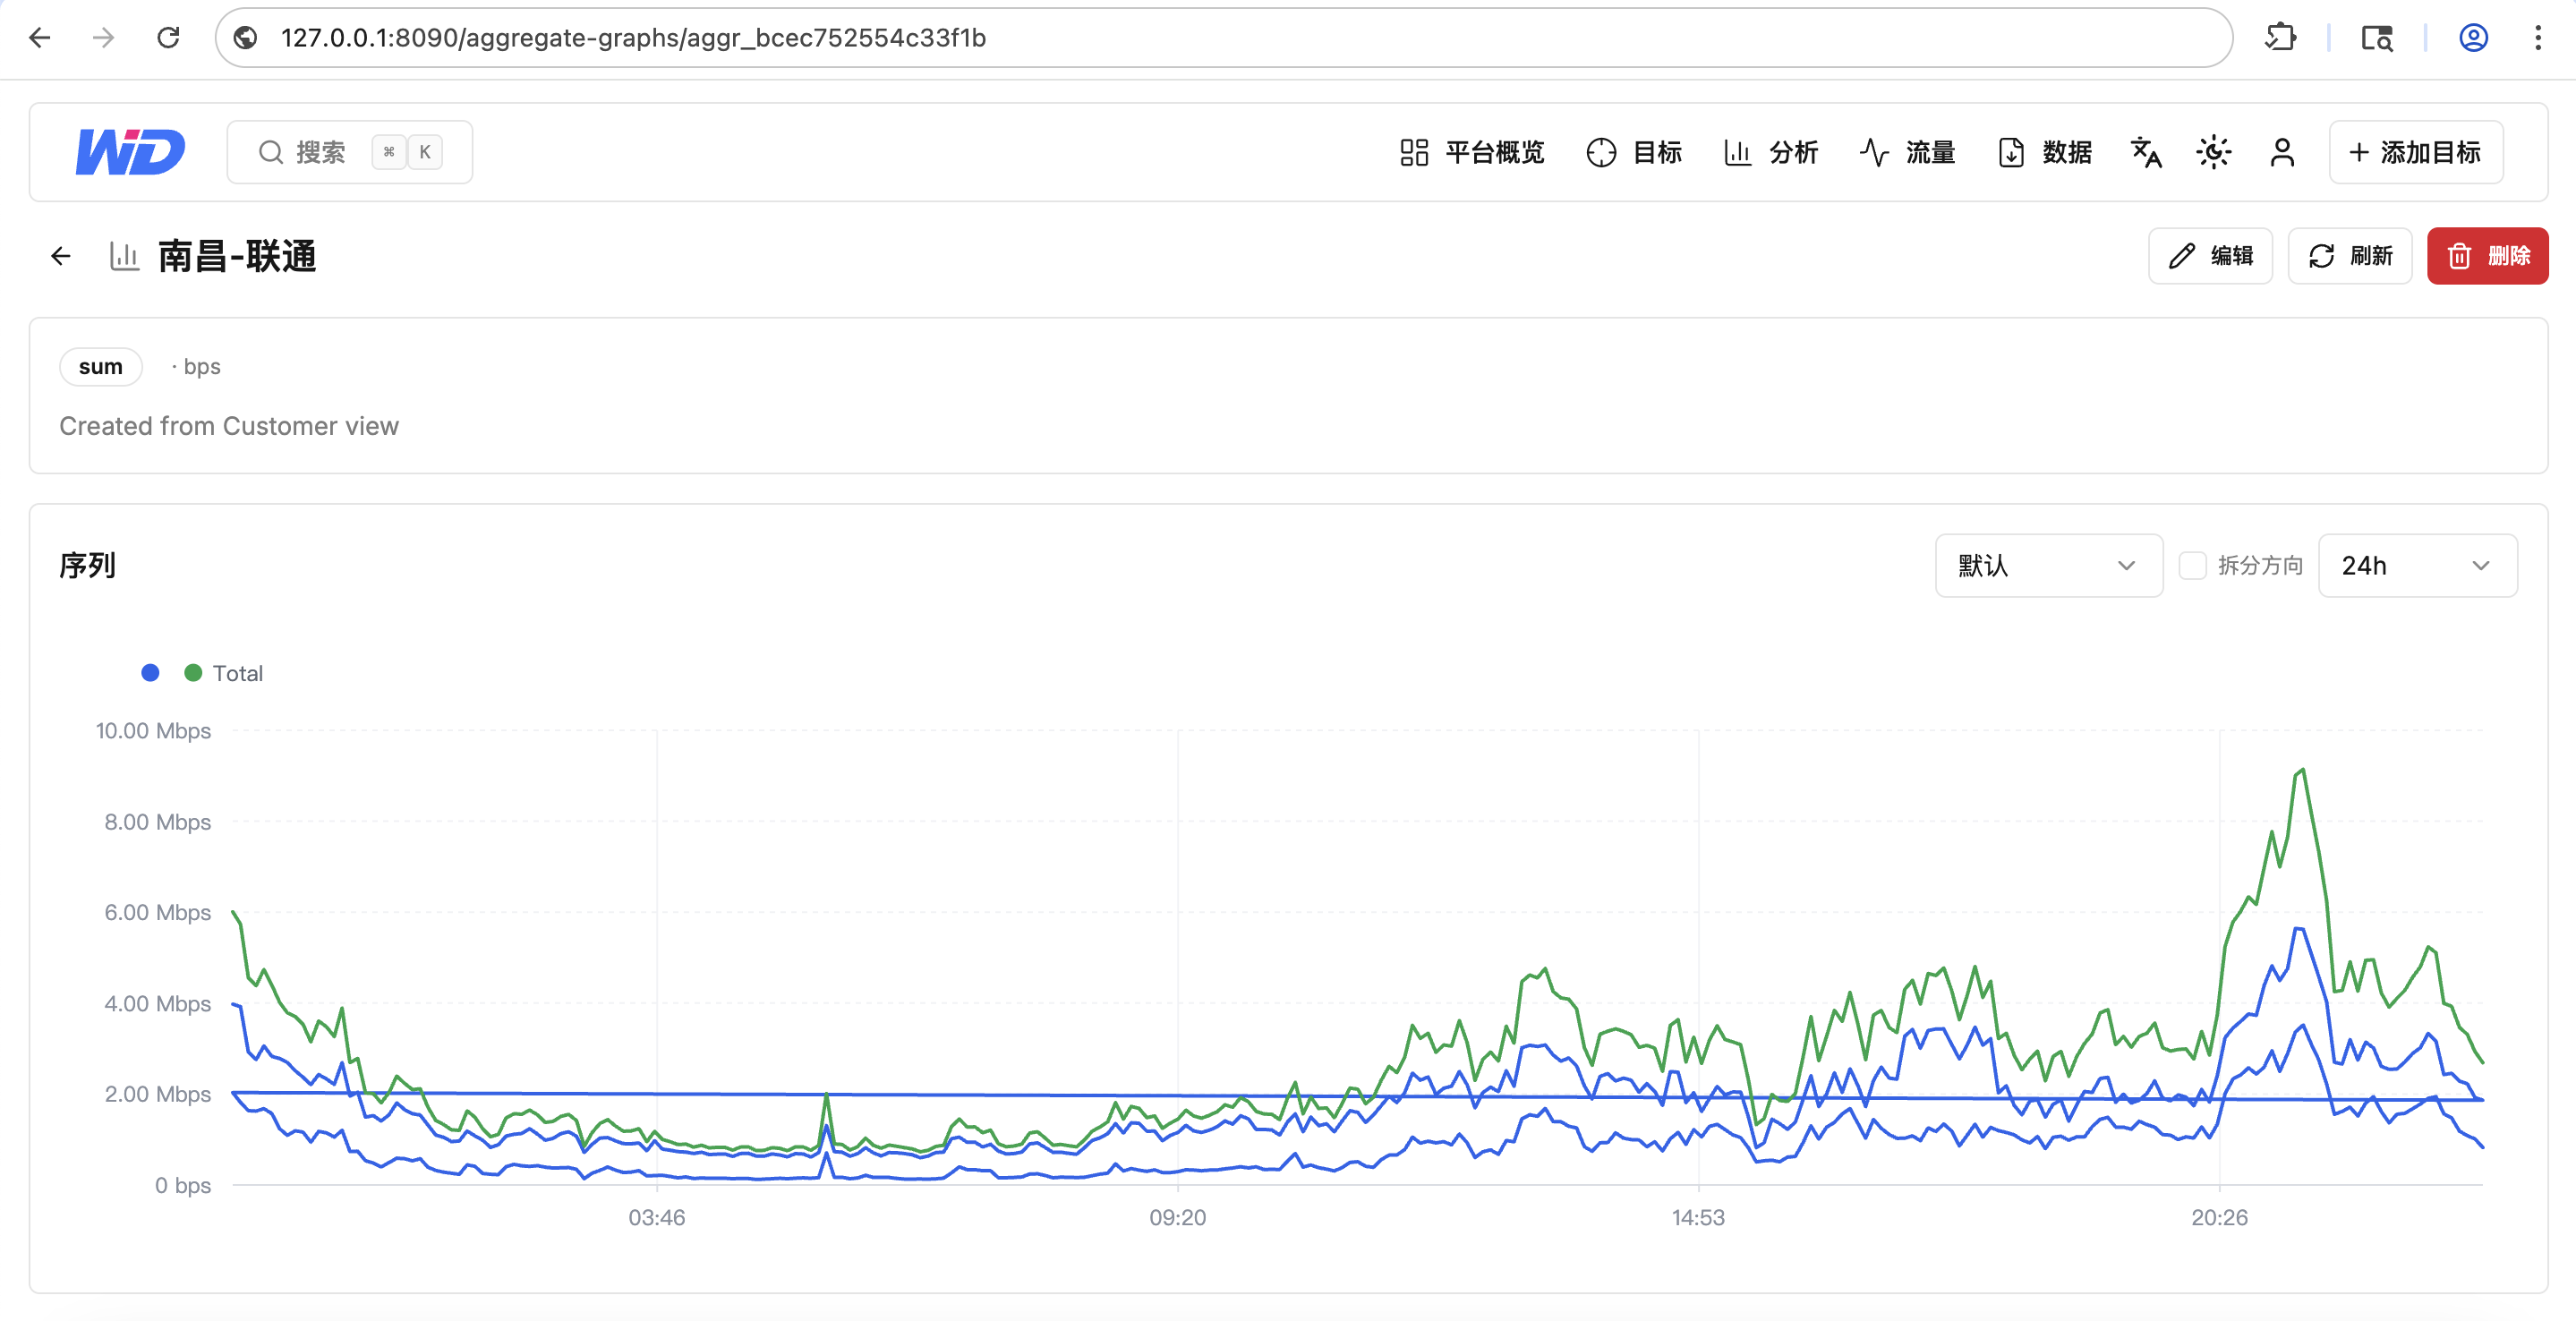
Task: Toggle the blue legend dot series
Action: coord(150,673)
